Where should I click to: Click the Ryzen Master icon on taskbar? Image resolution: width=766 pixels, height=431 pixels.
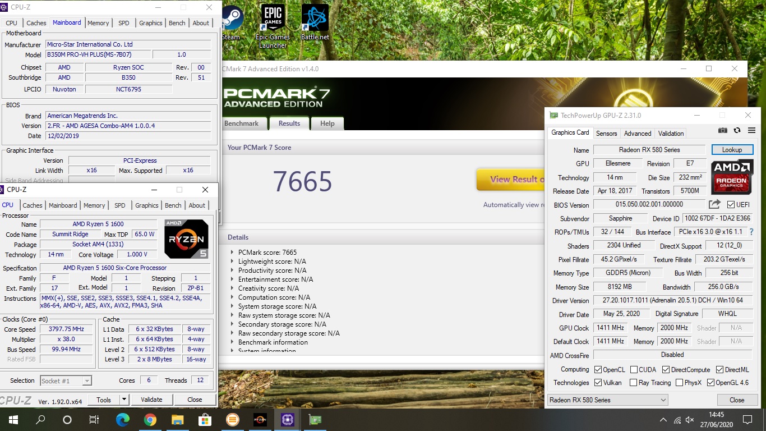tap(260, 419)
